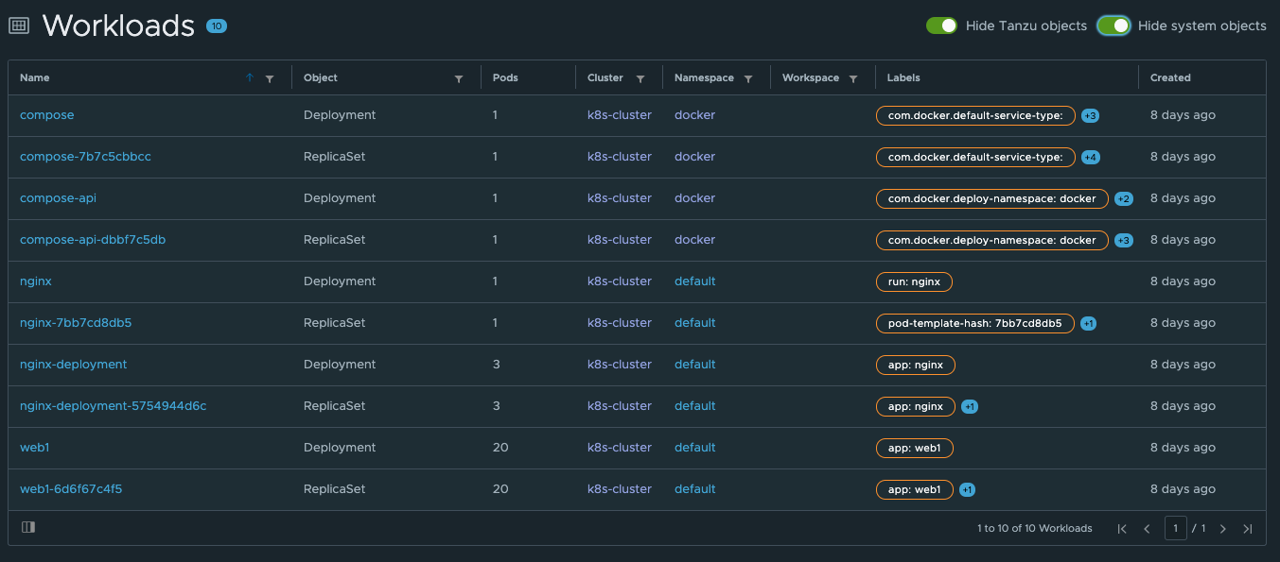This screenshot has width=1280, height=562.
Task: Go to the last page of workloads
Action: [1248, 529]
